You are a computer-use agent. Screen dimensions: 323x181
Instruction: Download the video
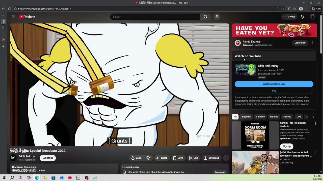(x=211, y=158)
